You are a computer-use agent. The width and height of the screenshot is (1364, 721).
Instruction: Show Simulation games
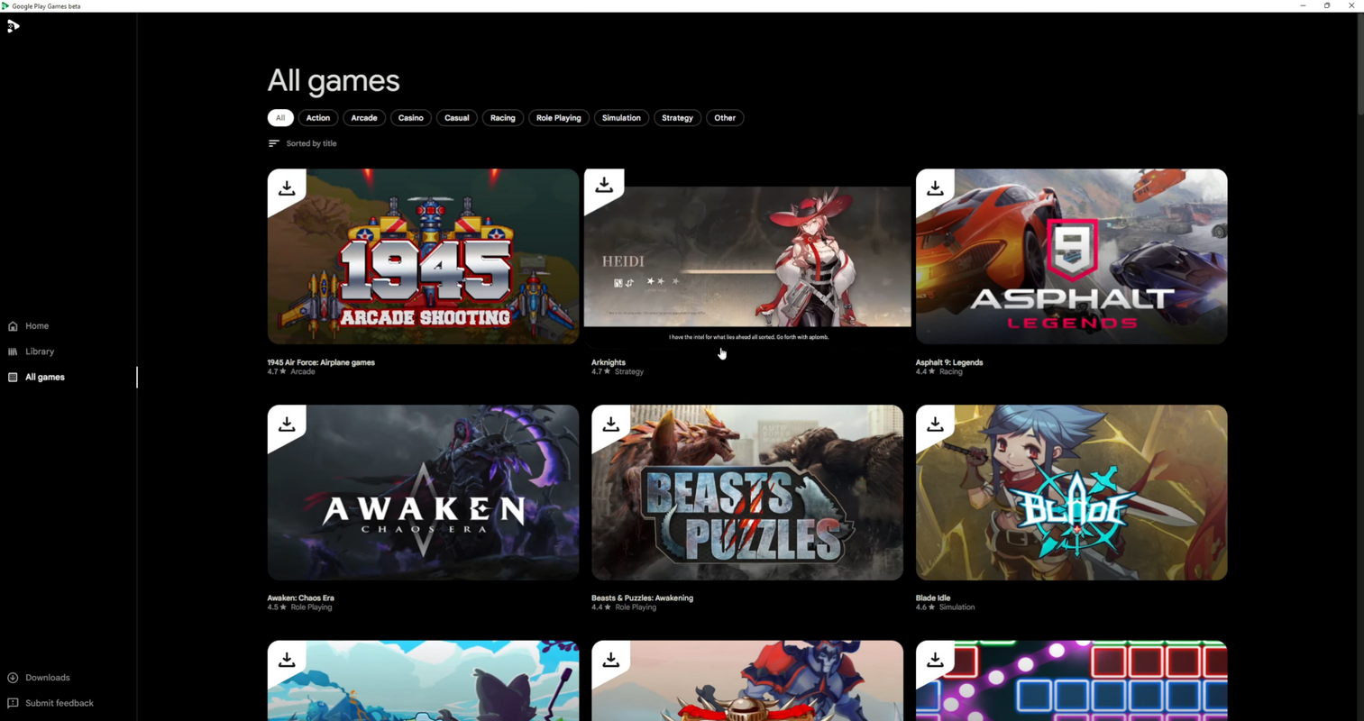(621, 118)
